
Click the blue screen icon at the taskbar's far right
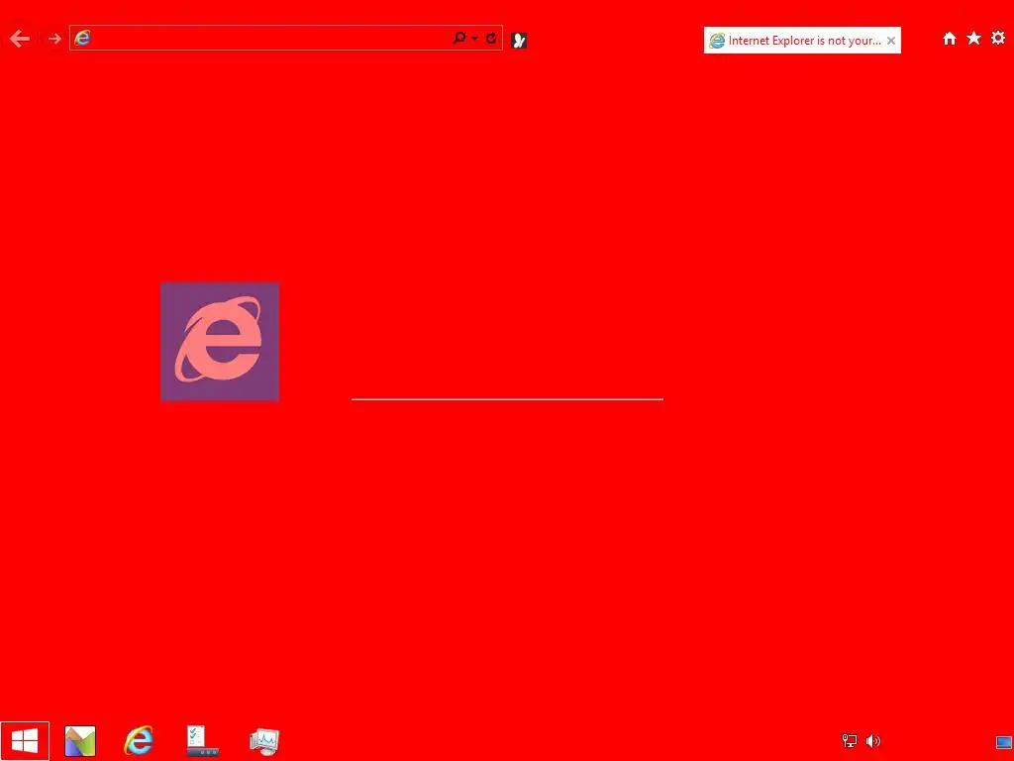point(1004,741)
